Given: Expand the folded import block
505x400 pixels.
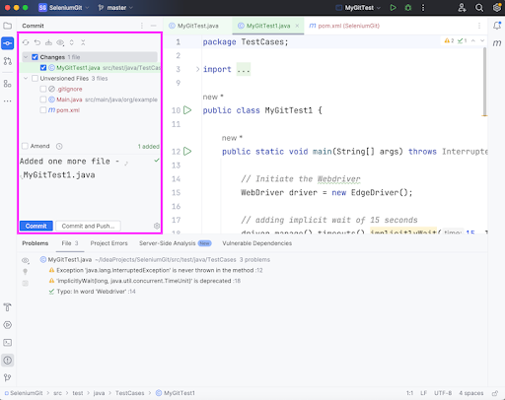Looking at the screenshot, I should 197,69.
